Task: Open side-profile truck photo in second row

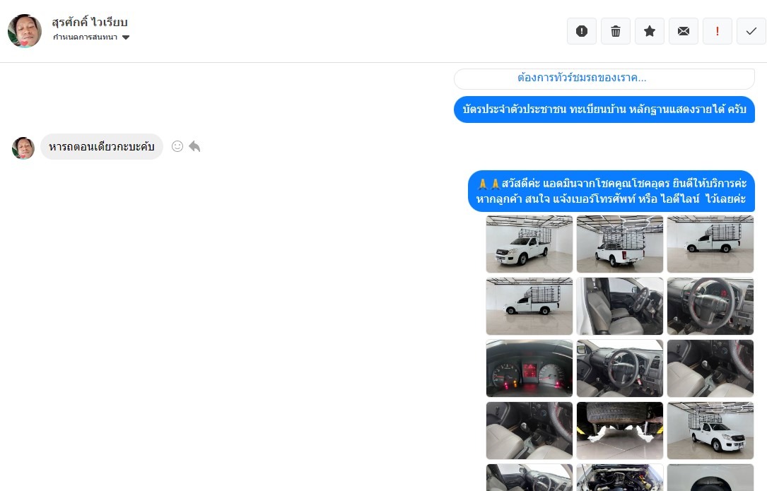Action: pos(529,306)
